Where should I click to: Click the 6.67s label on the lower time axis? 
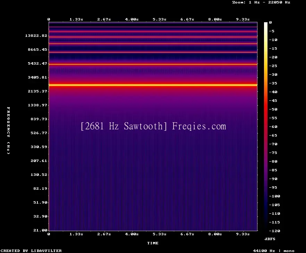[187, 234]
